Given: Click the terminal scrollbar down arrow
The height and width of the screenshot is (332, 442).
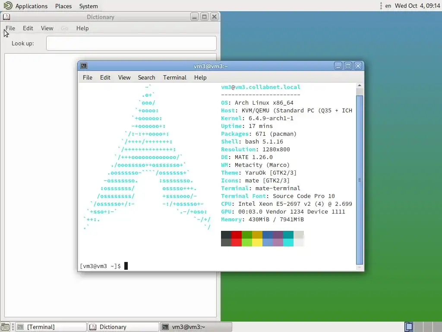Looking at the screenshot, I should coord(360,267).
